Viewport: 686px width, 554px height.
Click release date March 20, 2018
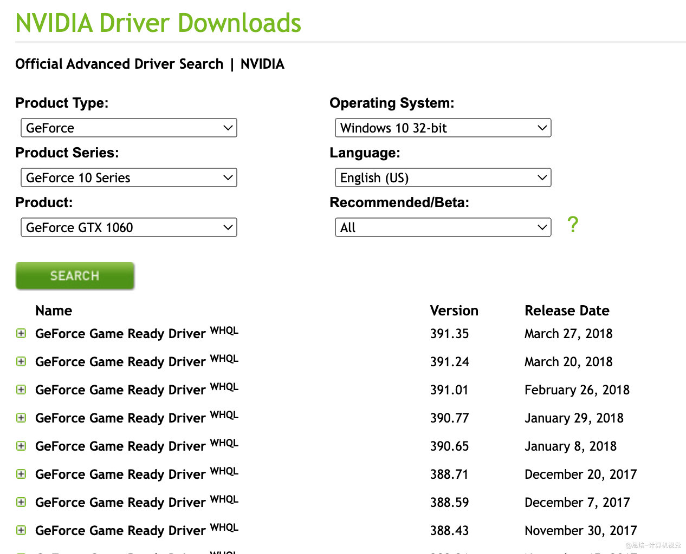568,362
